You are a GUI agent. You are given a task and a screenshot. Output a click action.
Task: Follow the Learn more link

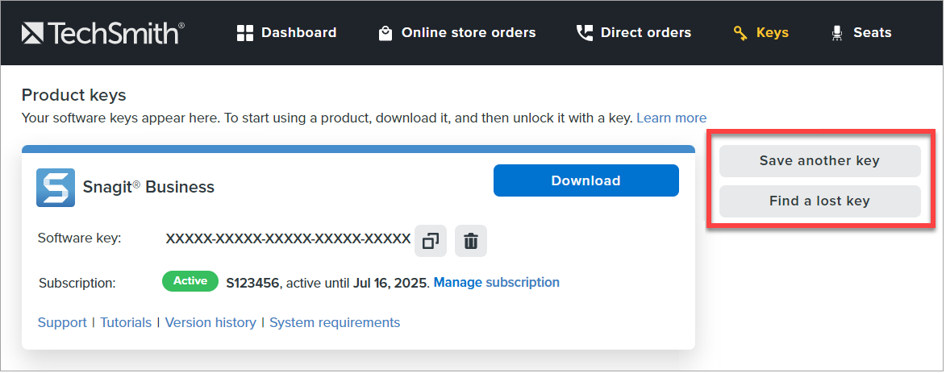671,118
